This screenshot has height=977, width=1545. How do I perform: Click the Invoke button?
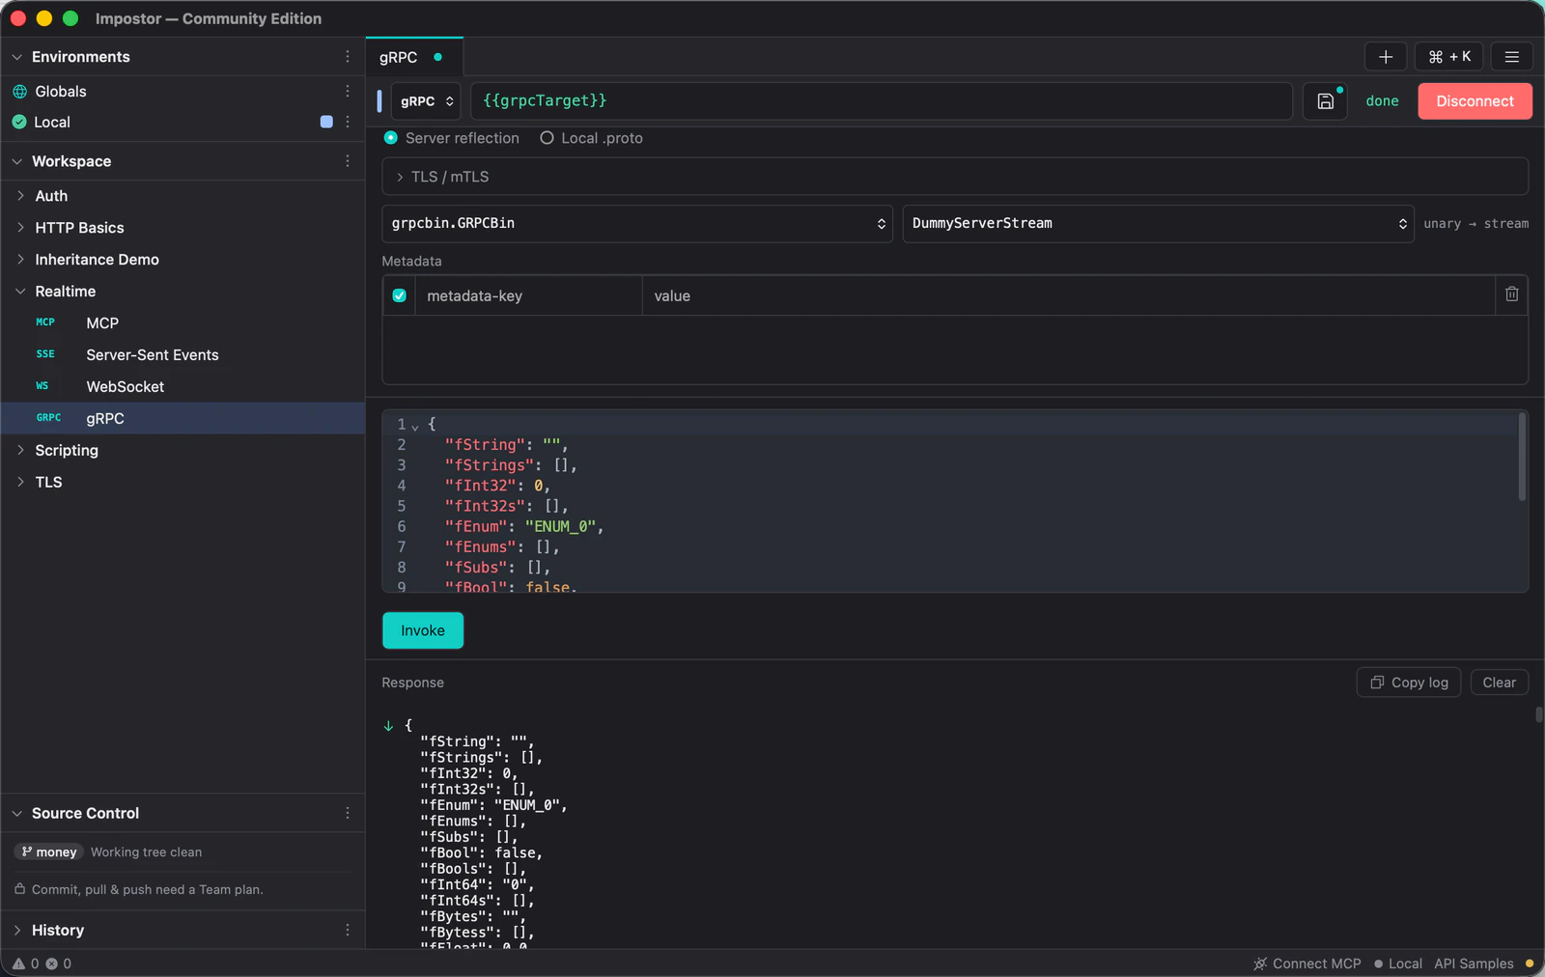423,630
